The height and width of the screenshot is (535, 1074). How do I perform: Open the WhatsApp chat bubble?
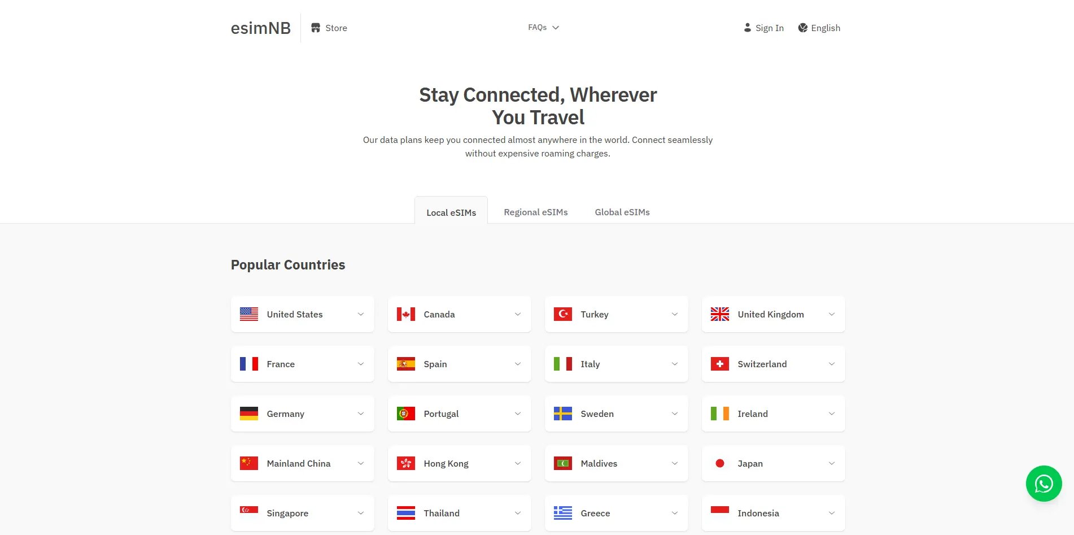click(1044, 484)
